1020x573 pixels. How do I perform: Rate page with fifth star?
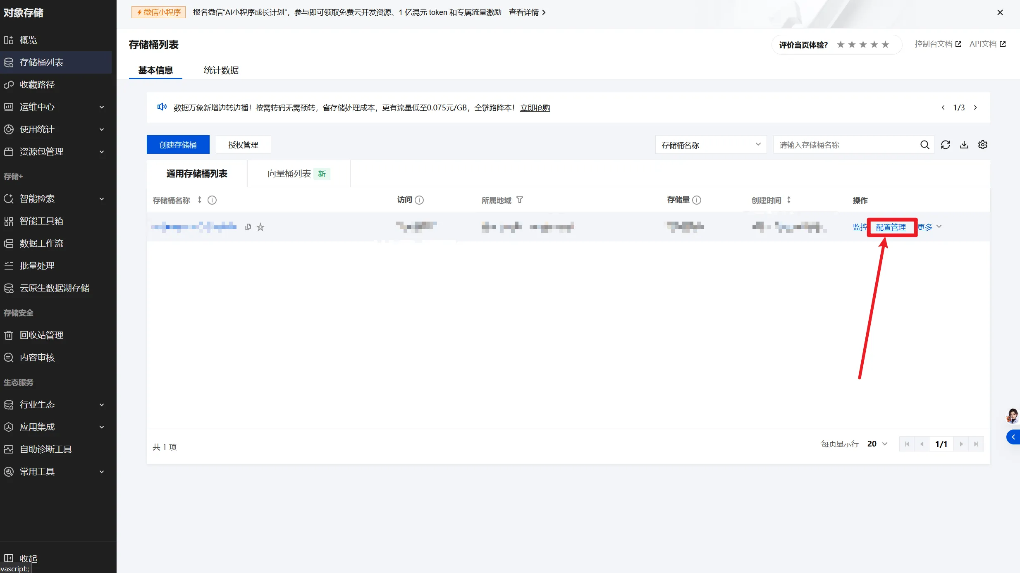(x=885, y=45)
